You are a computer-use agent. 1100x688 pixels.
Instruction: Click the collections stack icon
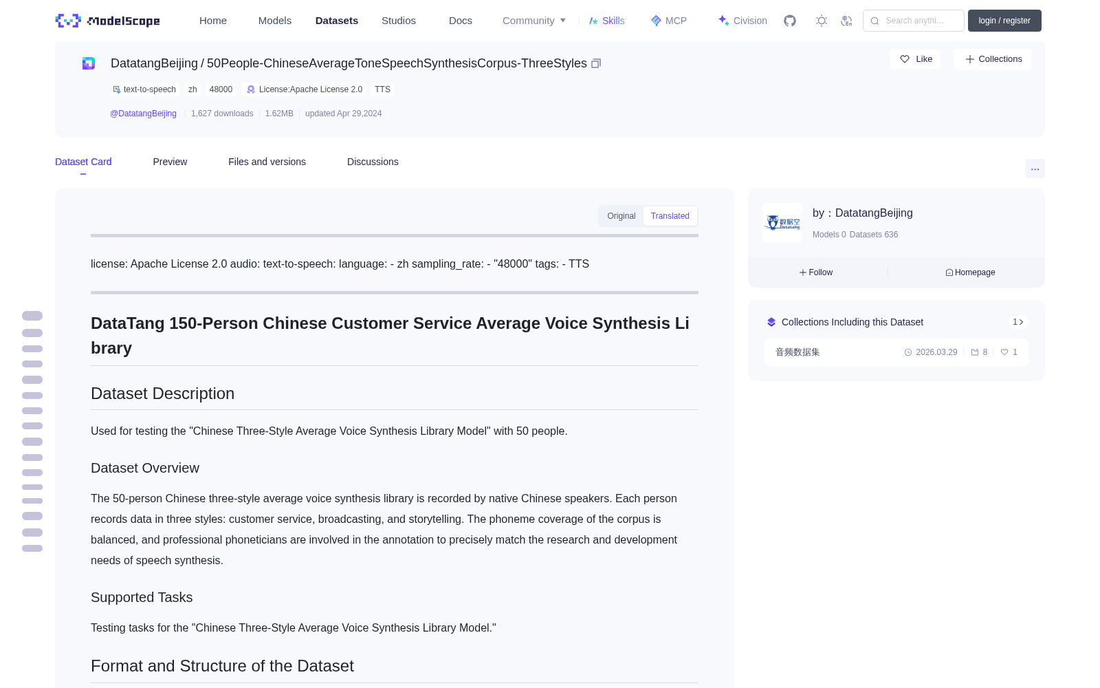(x=771, y=322)
